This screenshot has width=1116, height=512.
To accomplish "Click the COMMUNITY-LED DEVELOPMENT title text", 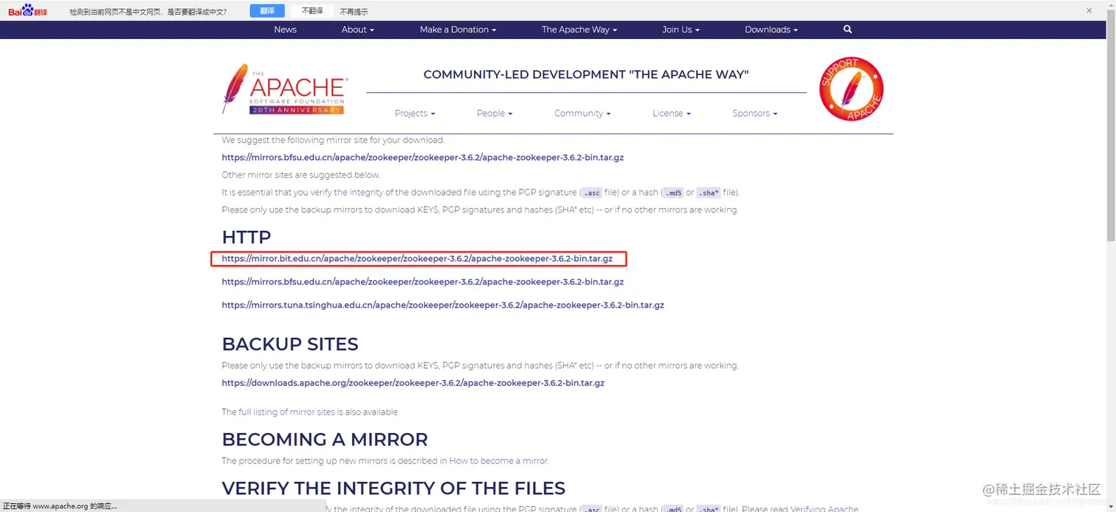I will pos(586,75).
